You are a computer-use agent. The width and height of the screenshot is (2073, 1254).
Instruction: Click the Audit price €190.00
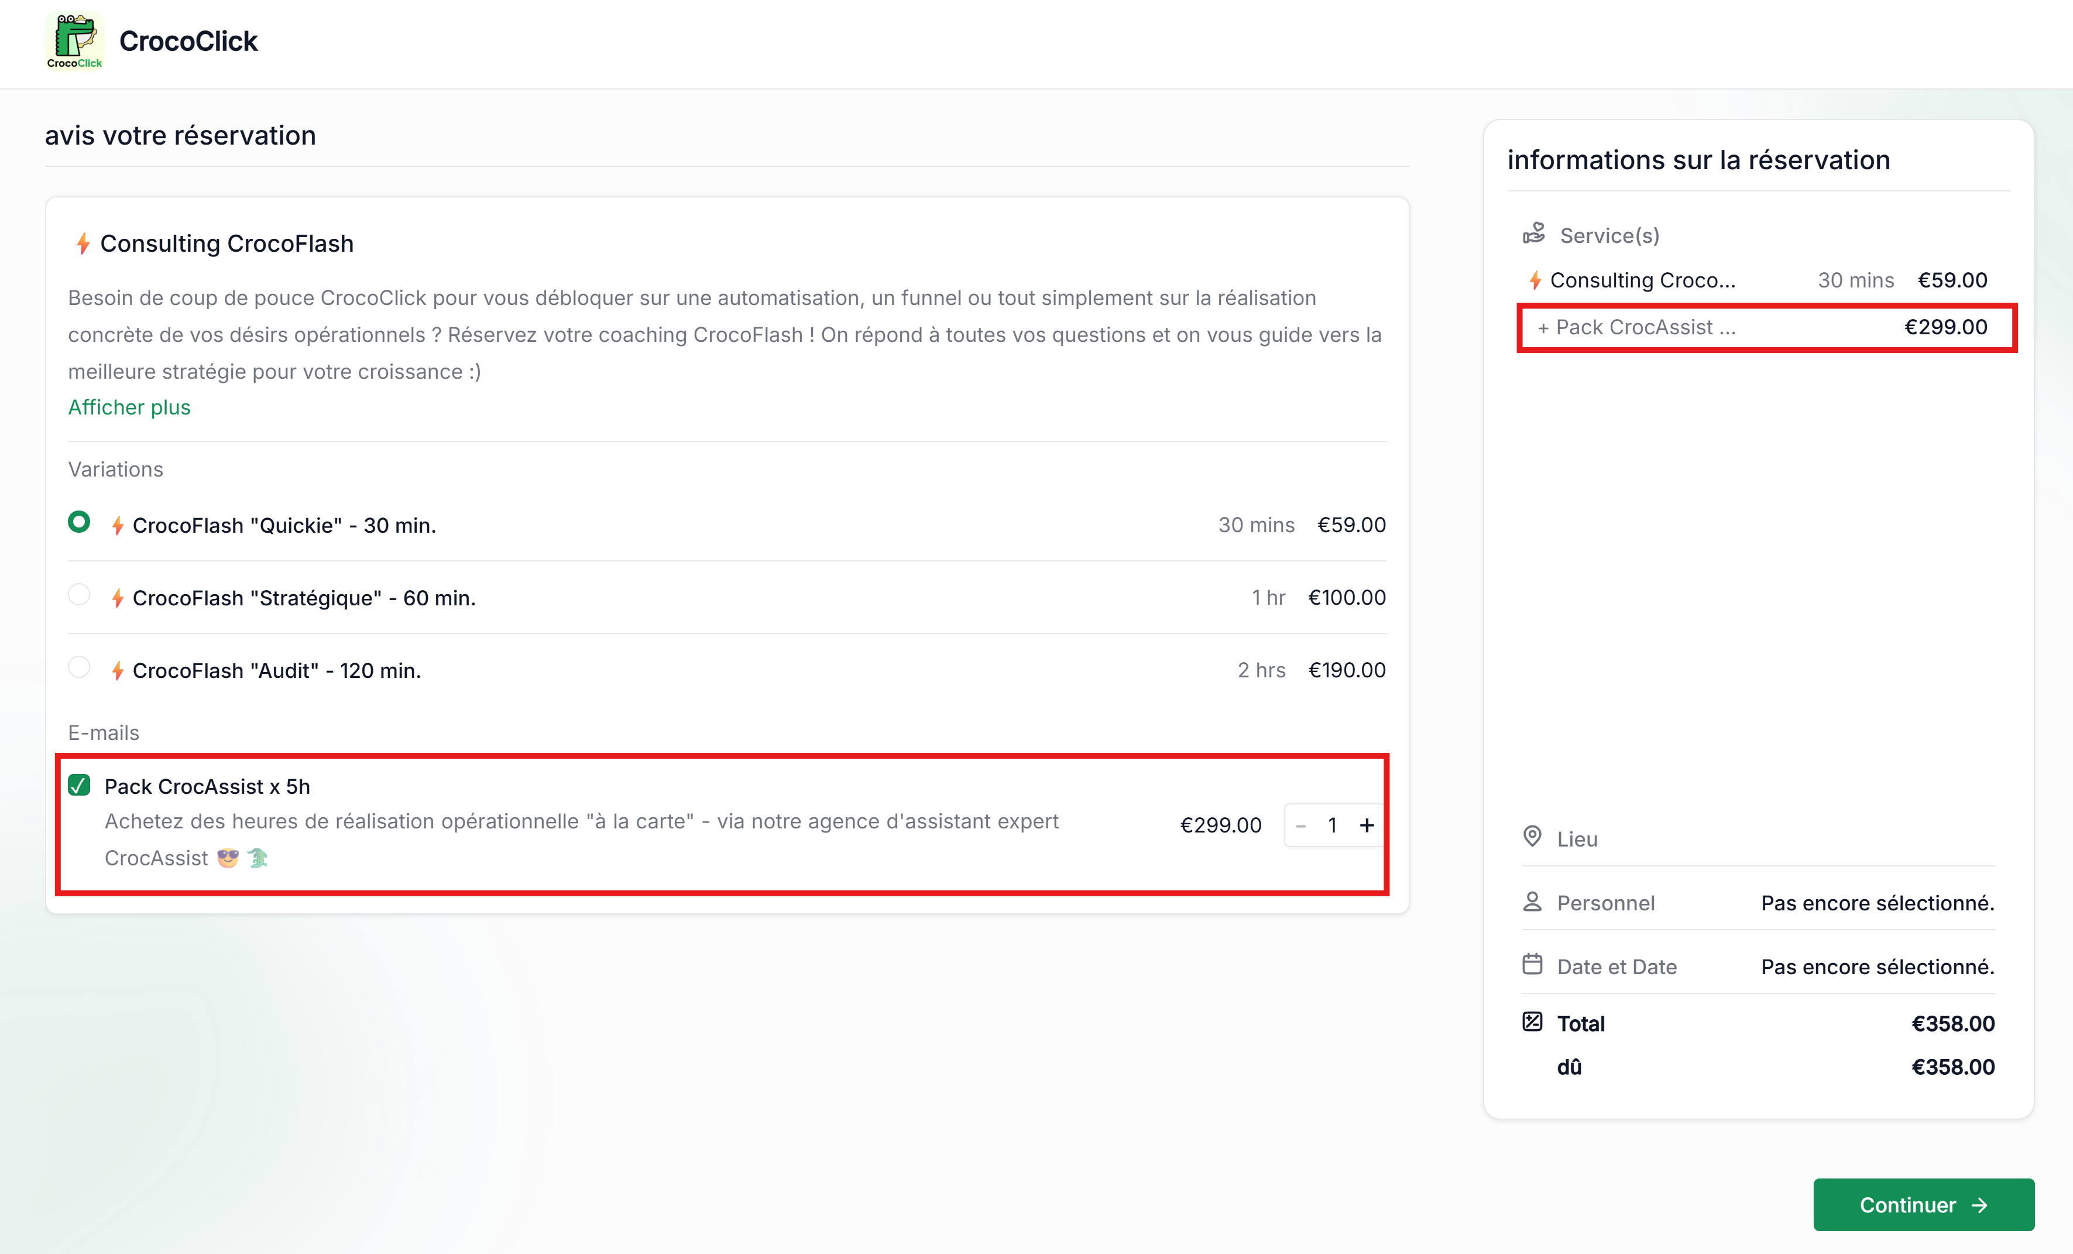tap(1346, 670)
